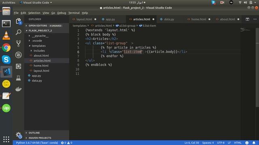
Task: Expand the Outline section
Action: click(x=47, y=133)
